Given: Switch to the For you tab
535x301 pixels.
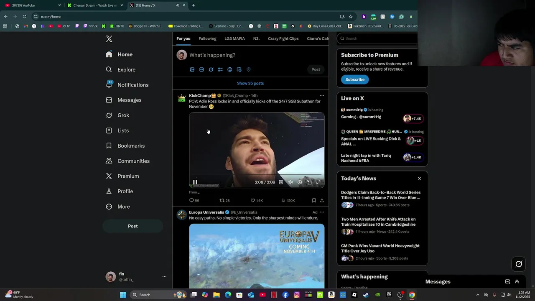Looking at the screenshot, I should pyautogui.click(x=183, y=39).
